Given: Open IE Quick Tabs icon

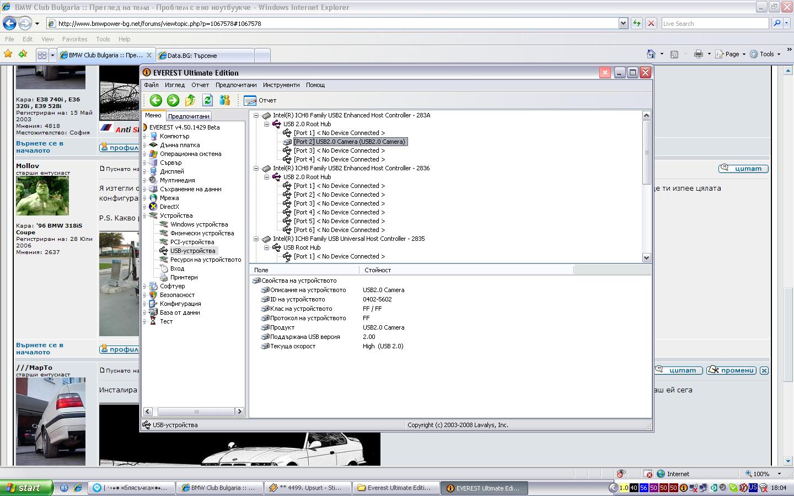Looking at the screenshot, I should tap(42, 55).
